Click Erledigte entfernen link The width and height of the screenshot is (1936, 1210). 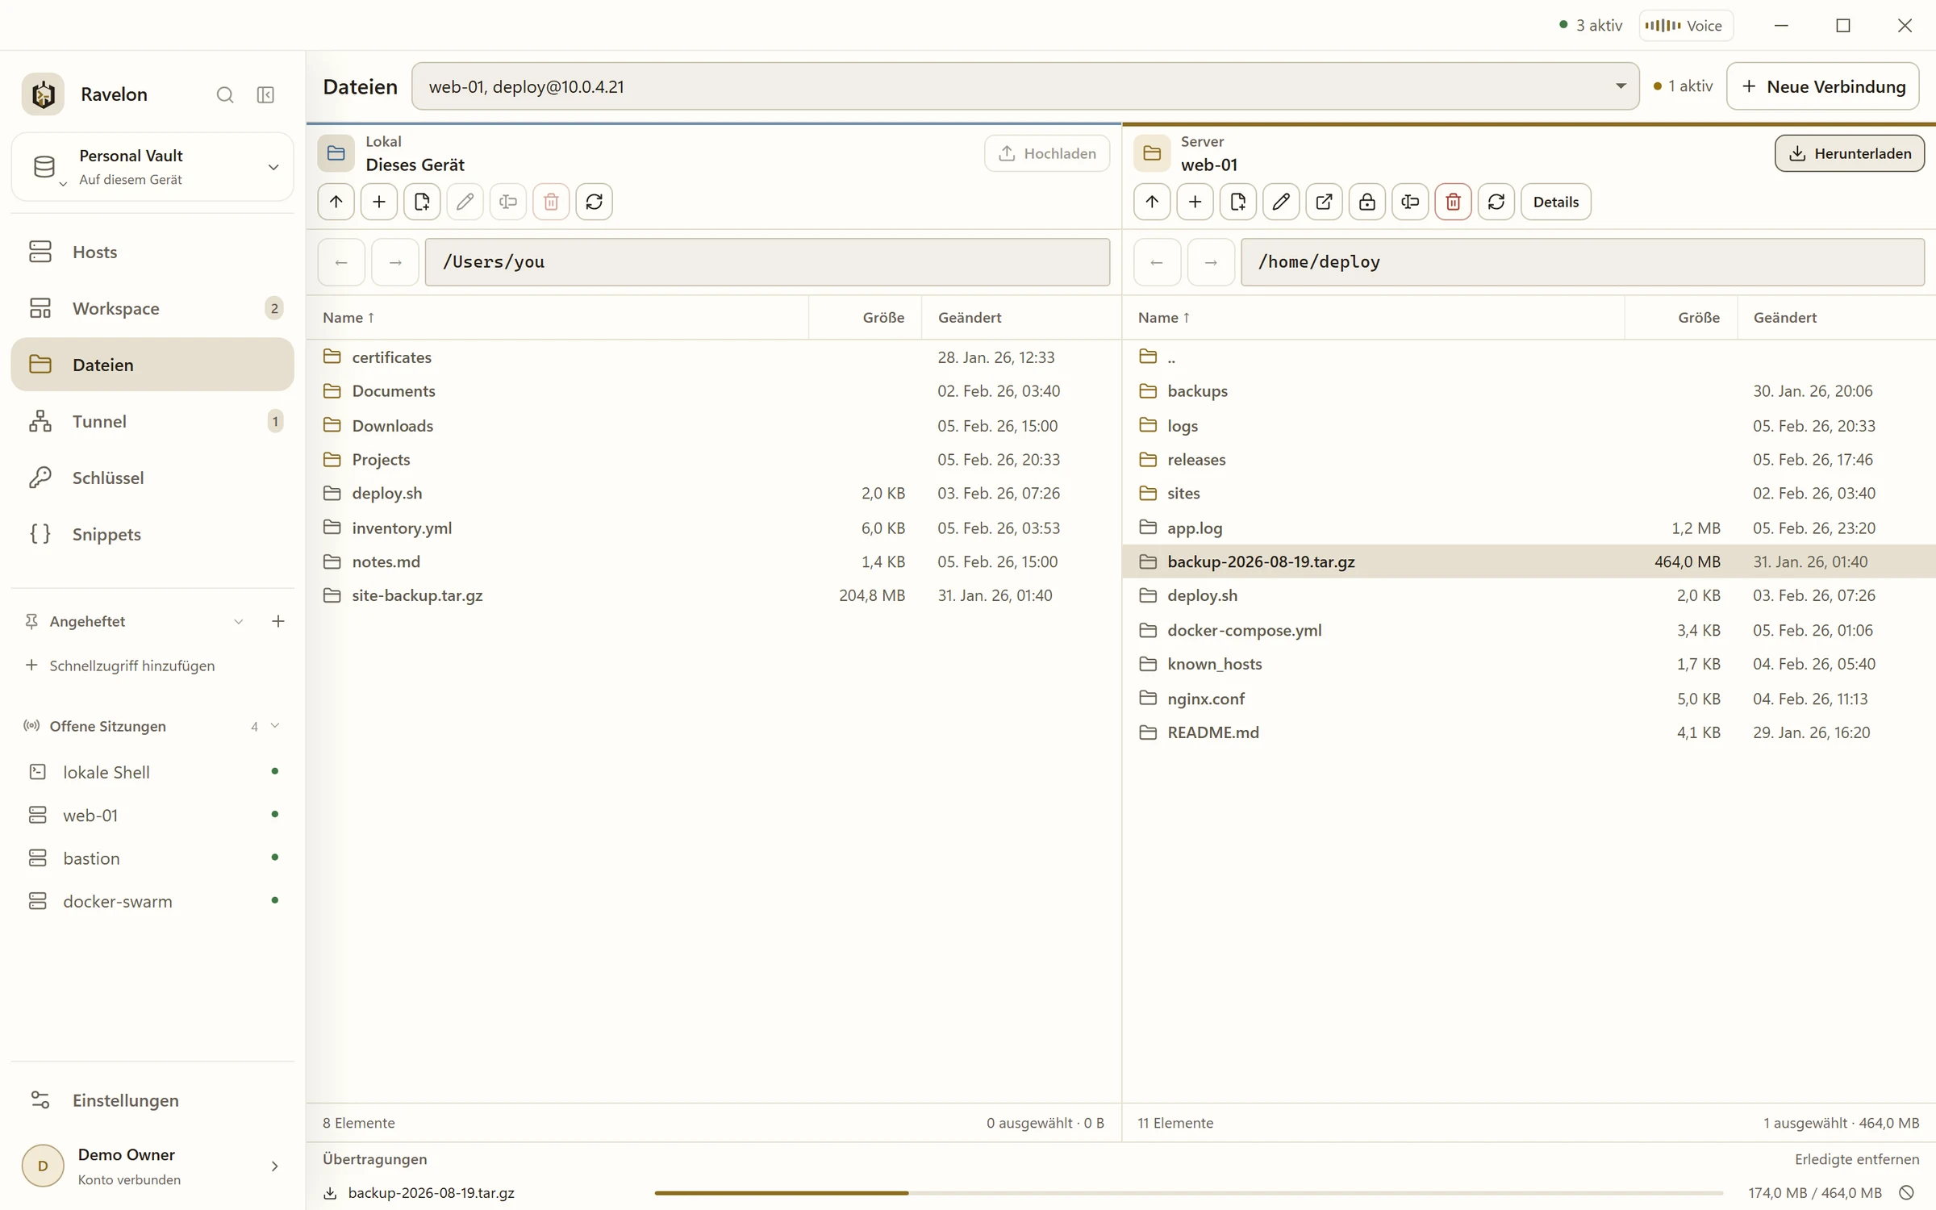[x=1857, y=1159]
